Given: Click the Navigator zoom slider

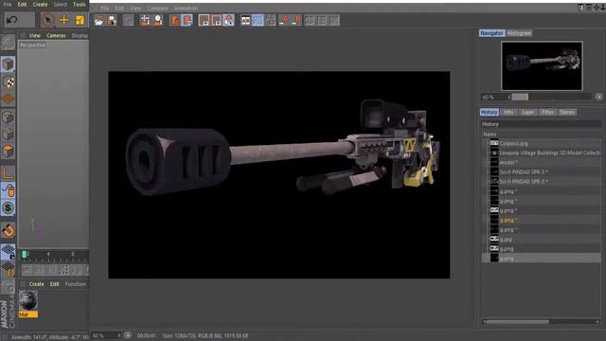Looking at the screenshot, I should (552, 97).
